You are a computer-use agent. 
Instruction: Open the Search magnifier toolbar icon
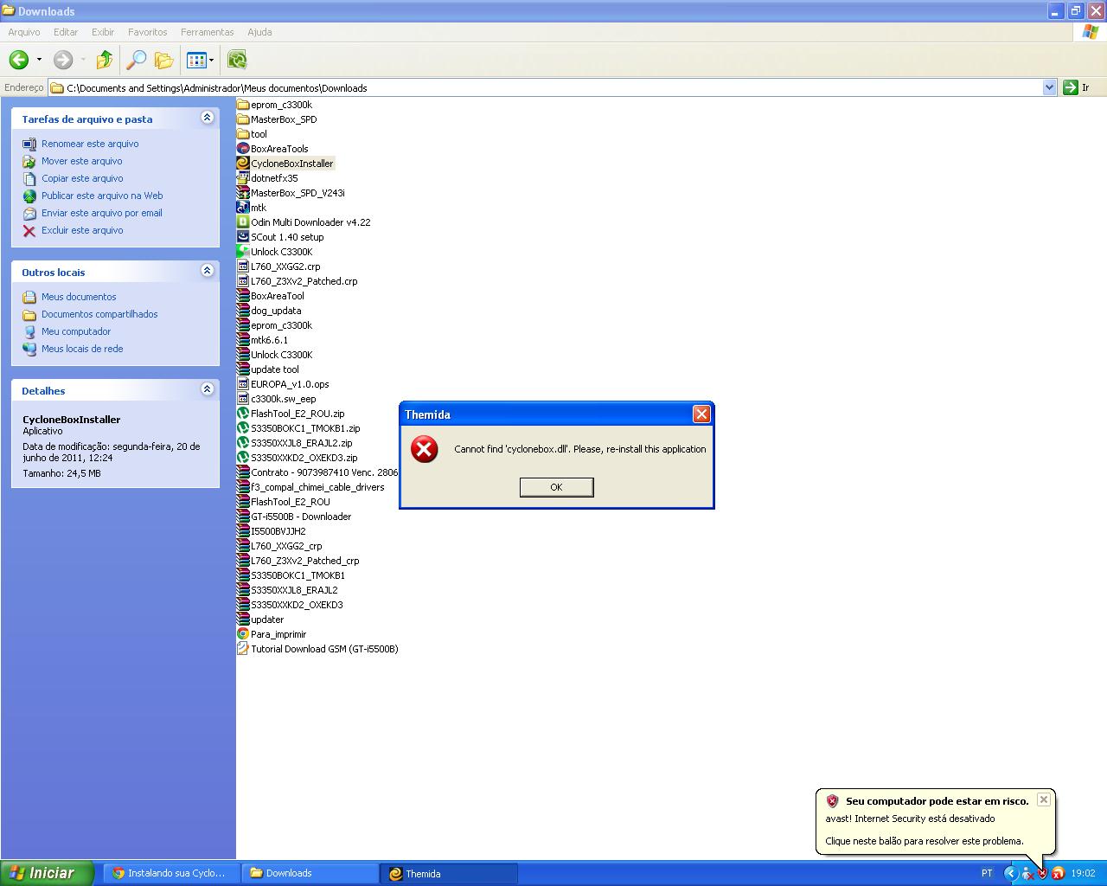(137, 60)
